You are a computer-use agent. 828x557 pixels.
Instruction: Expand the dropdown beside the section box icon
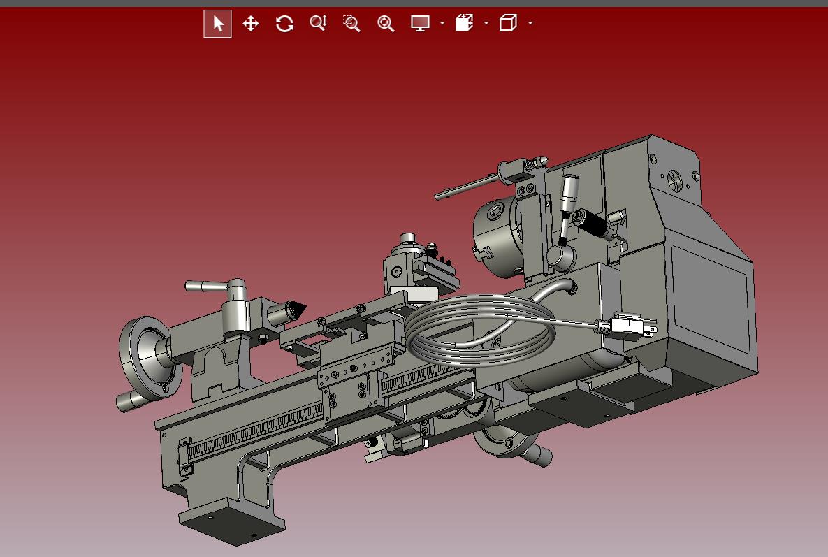point(486,23)
